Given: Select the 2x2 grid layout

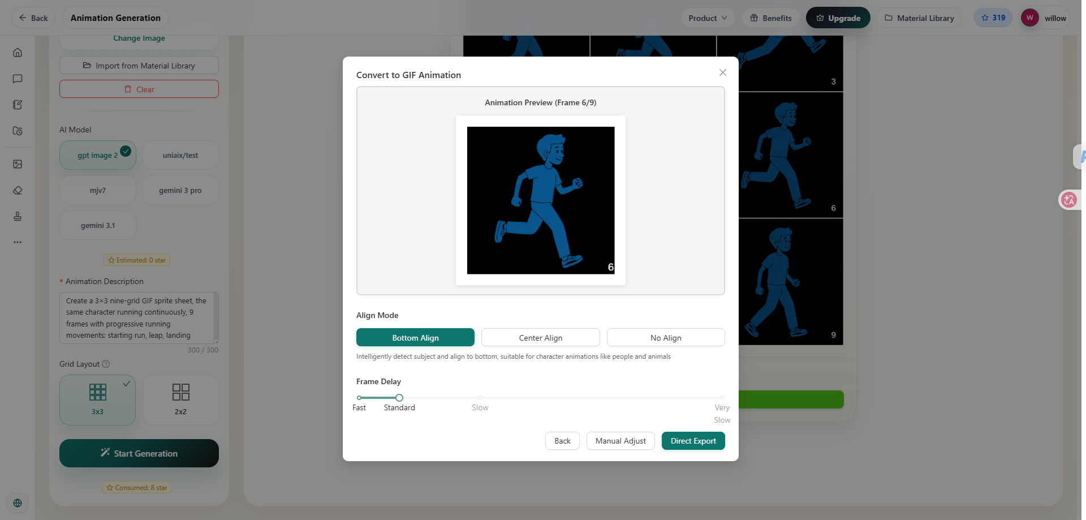Looking at the screenshot, I should tap(180, 400).
